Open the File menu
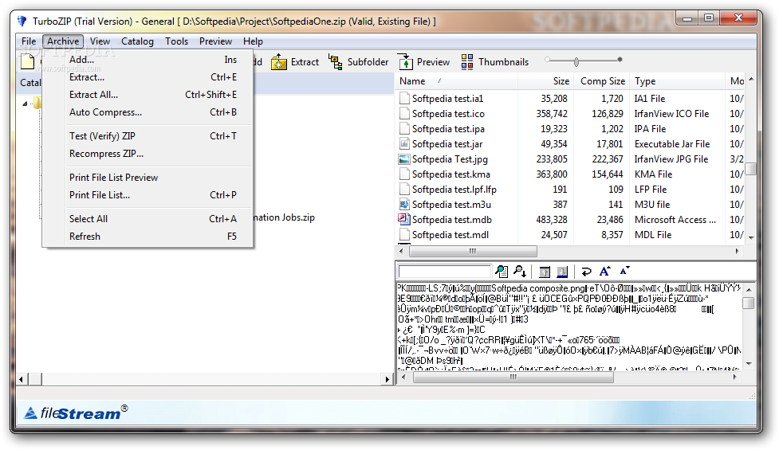The image size is (779, 450). pos(29,41)
